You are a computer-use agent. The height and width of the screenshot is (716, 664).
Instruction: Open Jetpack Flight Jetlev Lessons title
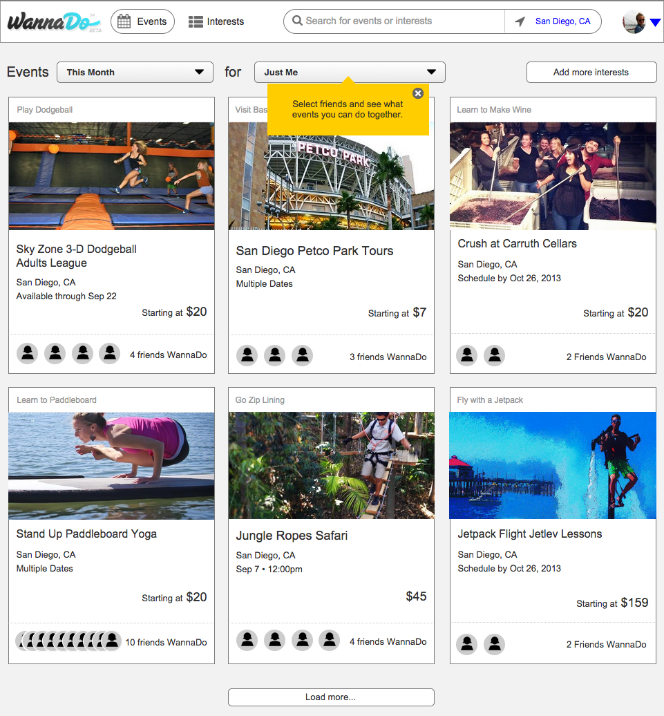(530, 534)
